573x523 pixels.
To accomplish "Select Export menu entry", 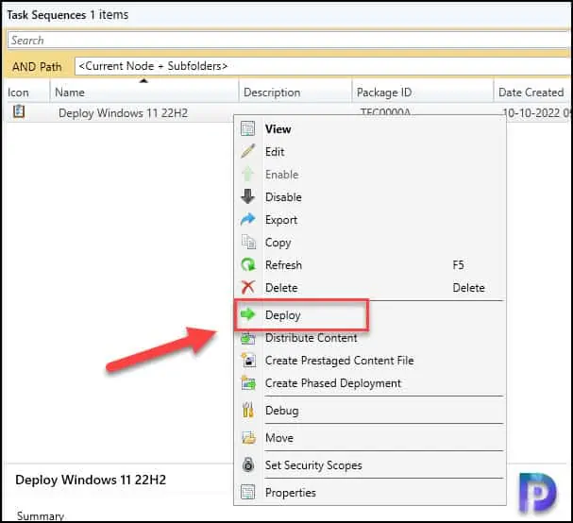I will [x=370, y=219].
